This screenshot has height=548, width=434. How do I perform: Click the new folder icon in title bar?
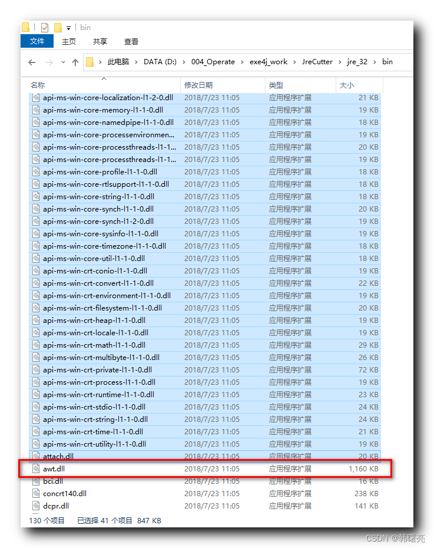(x=58, y=27)
